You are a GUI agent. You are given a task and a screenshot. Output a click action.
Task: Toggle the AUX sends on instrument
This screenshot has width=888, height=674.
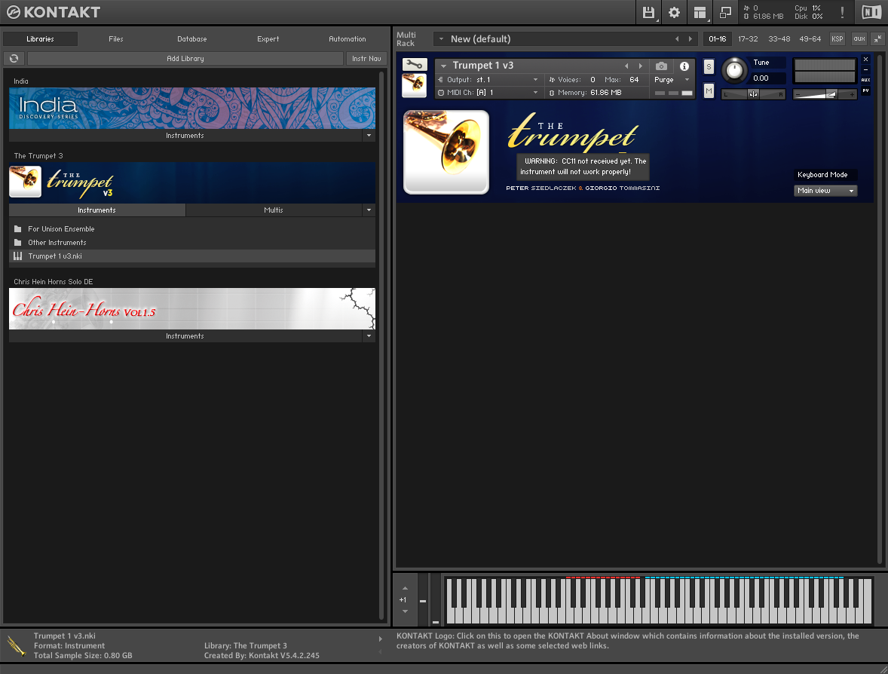[865, 80]
